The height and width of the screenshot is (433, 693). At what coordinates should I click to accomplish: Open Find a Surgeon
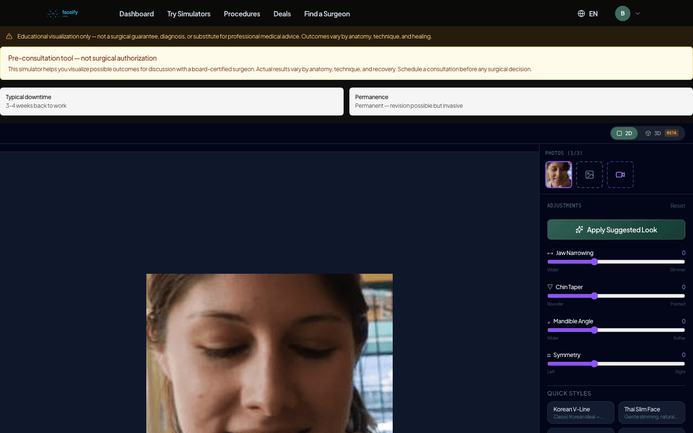click(327, 14)
